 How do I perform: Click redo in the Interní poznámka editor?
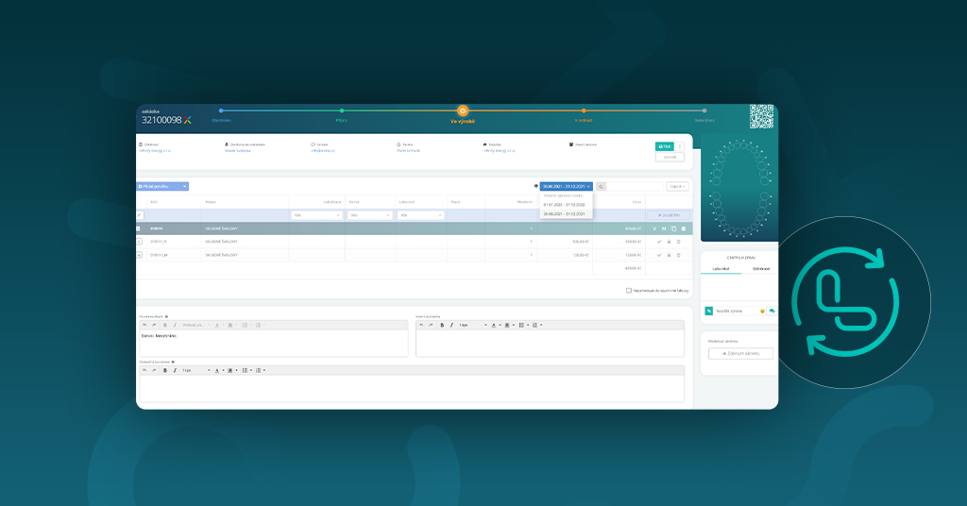(x=431, y=325)
